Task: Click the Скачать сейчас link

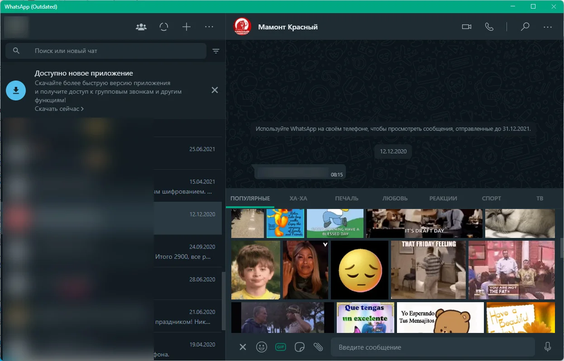Action: coord(59,109)
